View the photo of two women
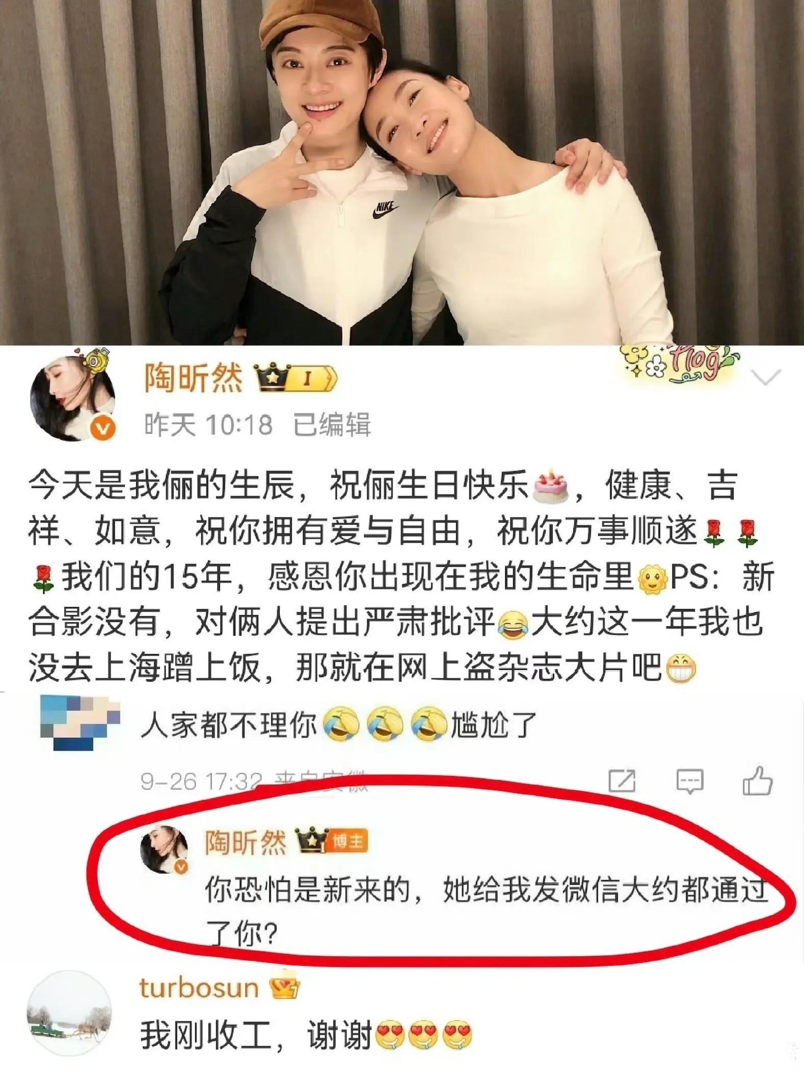 point(402,173)
